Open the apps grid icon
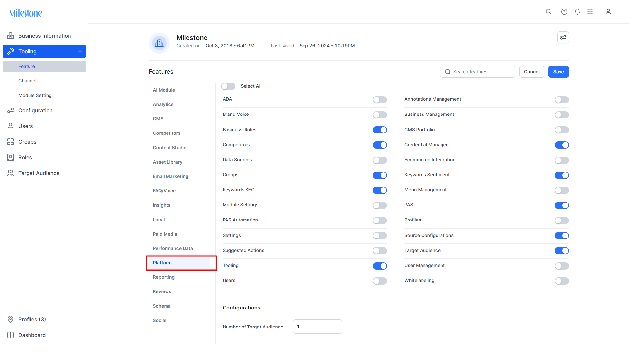The height and width of the screenshot is (353, 629). coord(590,12)
